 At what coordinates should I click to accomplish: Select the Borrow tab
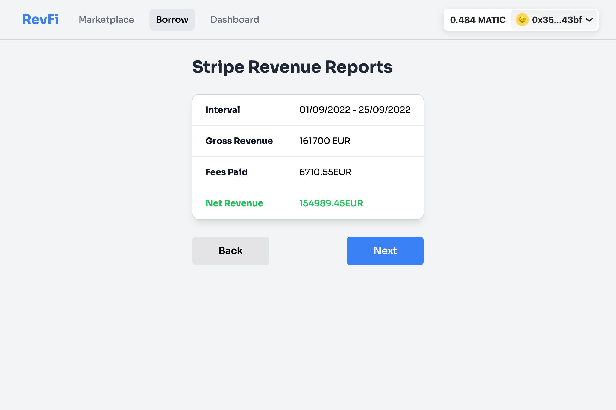pyautogui.click(x=172, y=20)
